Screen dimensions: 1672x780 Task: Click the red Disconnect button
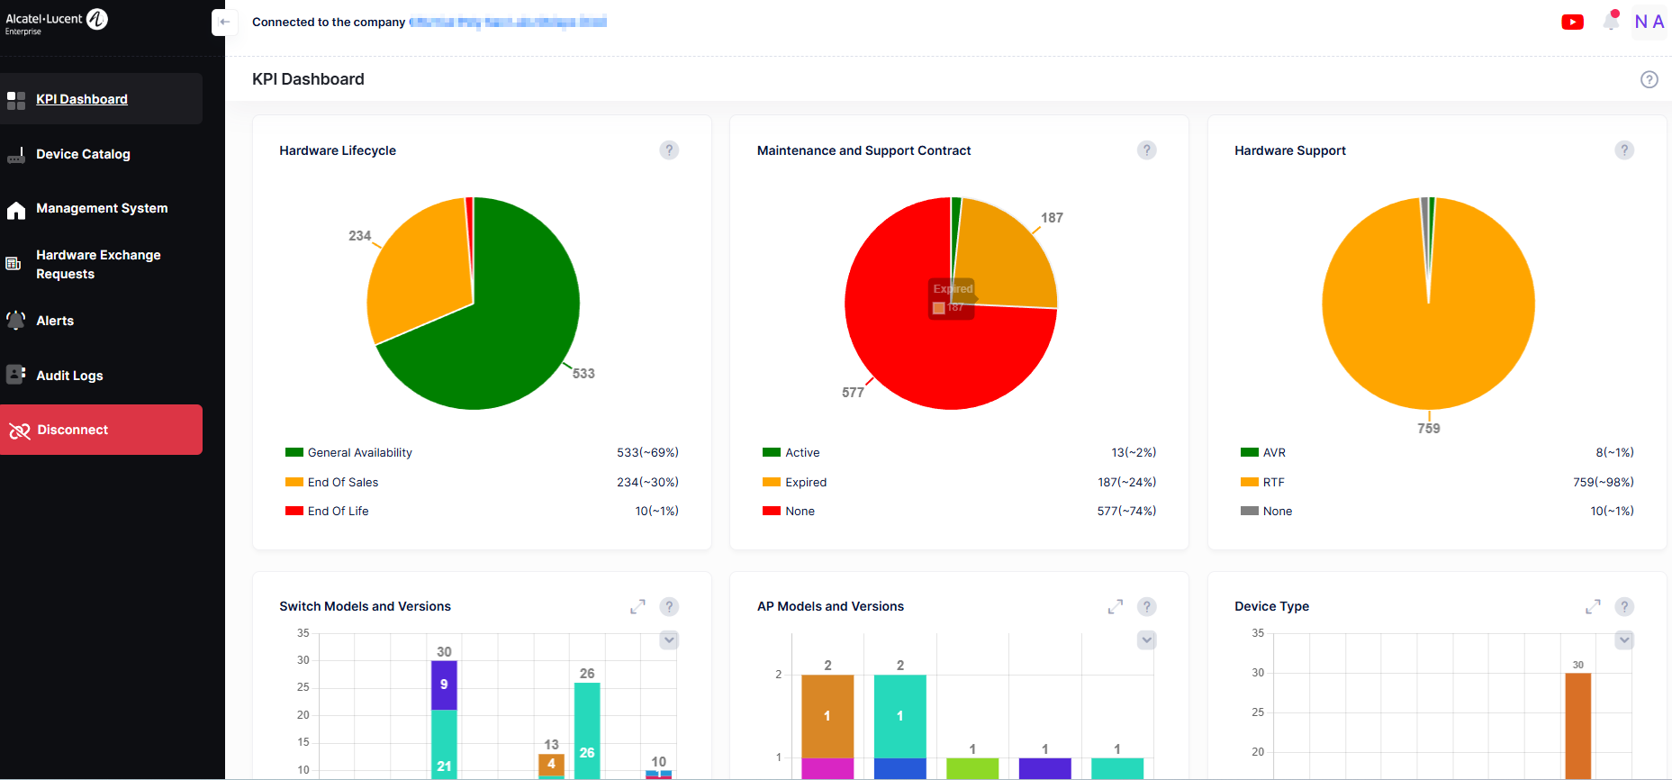101,430
